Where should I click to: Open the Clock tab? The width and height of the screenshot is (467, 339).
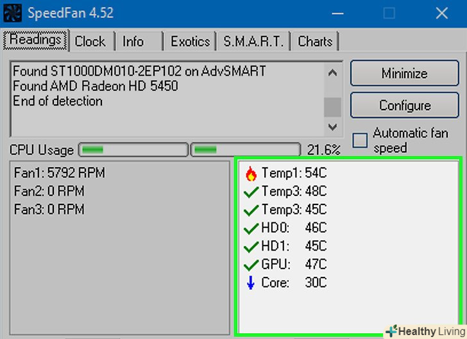click(x=92, y=42)
